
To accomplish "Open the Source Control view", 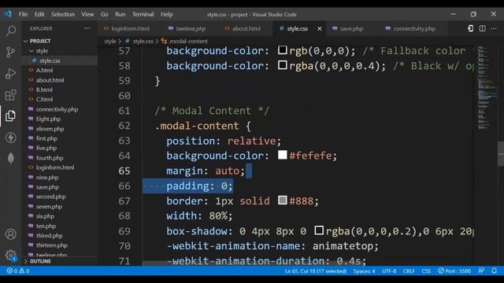I will tap(10, 52).
